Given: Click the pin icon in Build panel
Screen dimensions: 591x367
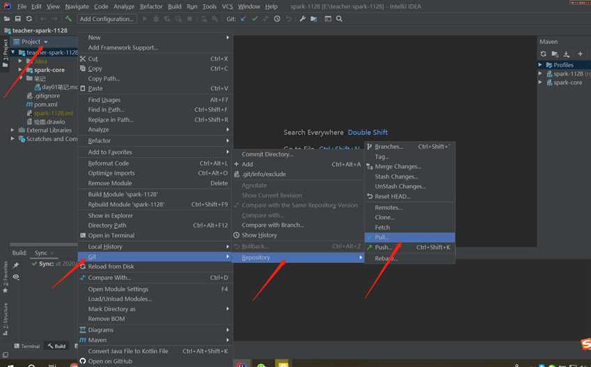Looking at the screenshot, I should tap(16, 265).
